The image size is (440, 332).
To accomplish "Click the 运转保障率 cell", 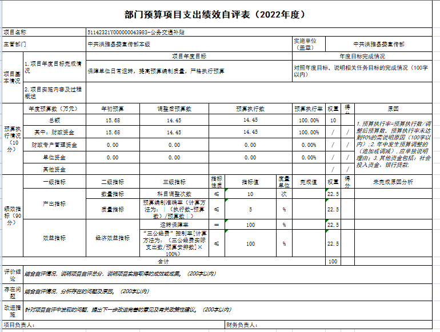I will pos(174,225).
